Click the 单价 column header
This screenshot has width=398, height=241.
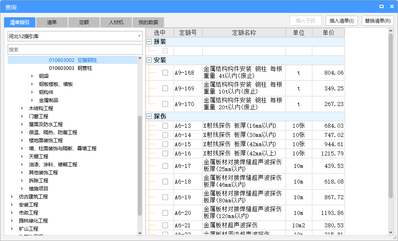coord(328,33)
